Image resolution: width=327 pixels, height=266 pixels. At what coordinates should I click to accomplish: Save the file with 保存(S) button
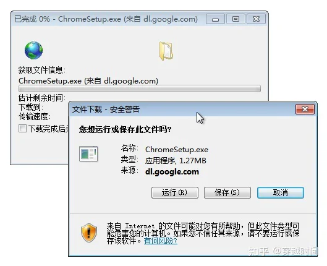coord(227,192)
